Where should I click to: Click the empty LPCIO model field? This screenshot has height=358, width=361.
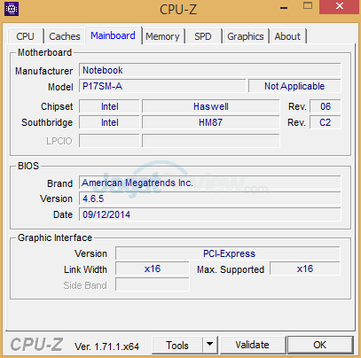click(211, 141)
